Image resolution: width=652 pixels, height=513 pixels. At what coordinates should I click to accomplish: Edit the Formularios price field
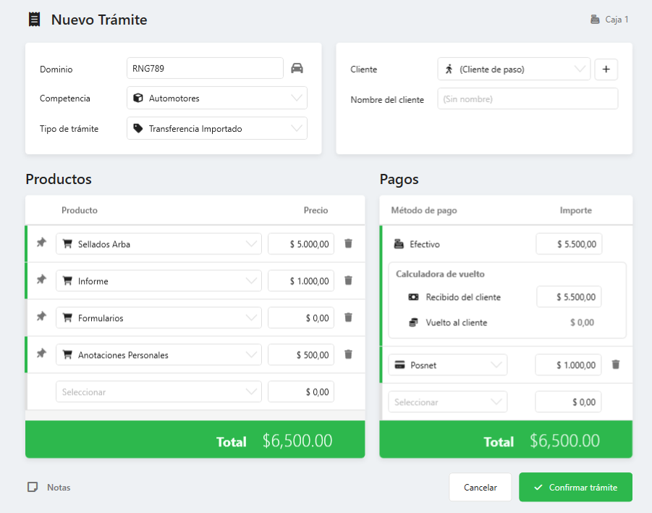pyautogui.click(x=301, y=317)
